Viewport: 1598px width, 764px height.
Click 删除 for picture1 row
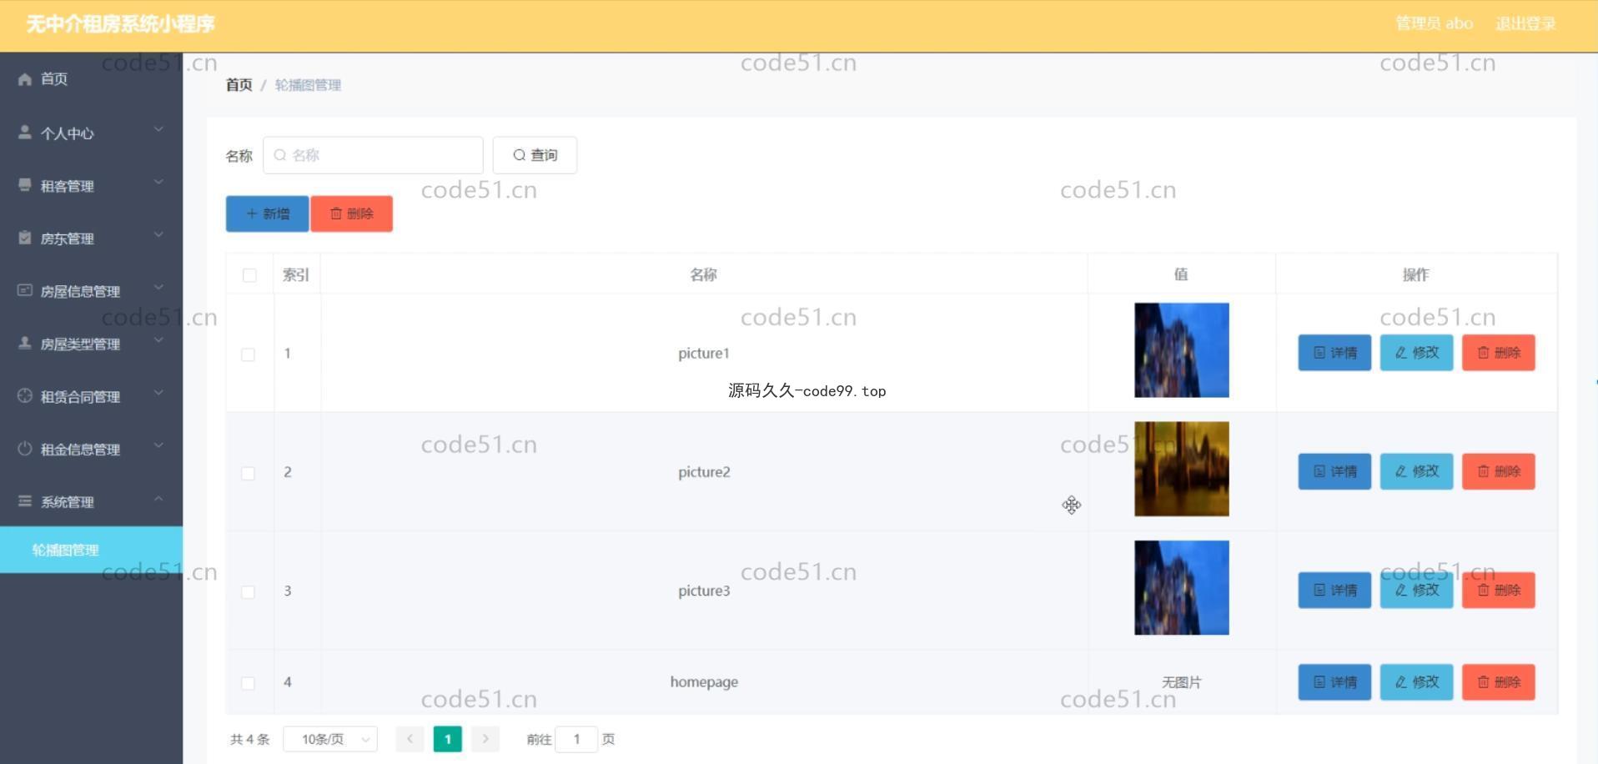click(1498, 353)
